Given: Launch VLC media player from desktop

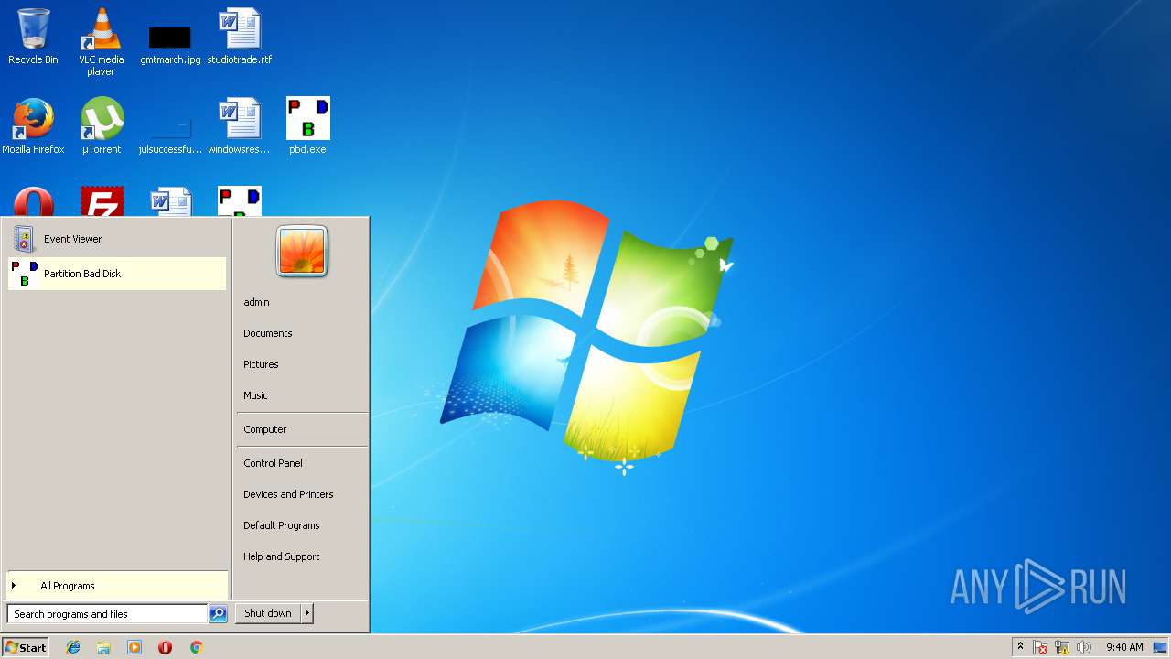Looking at the screenshot, I should coord(102,41).
